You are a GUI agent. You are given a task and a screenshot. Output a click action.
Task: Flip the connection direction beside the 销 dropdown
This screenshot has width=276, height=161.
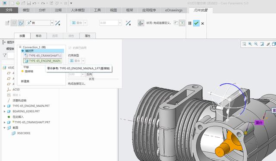point(58,23)
